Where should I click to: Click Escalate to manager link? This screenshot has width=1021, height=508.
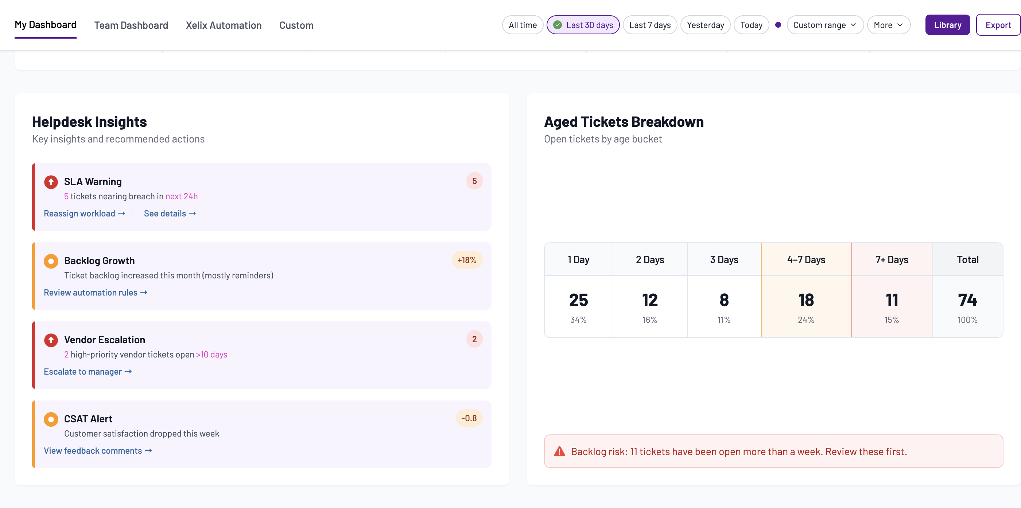pos(88,372)
